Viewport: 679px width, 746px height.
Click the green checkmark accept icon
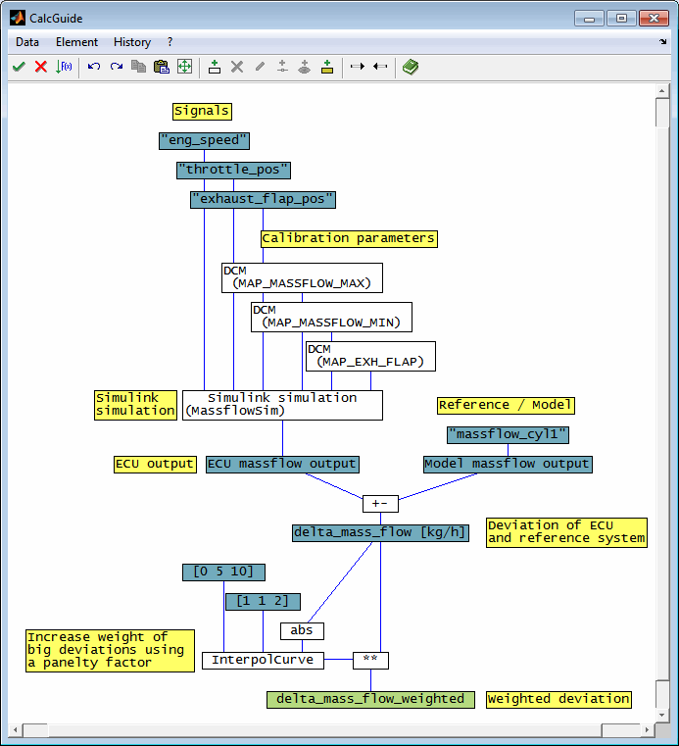(19, 67)
